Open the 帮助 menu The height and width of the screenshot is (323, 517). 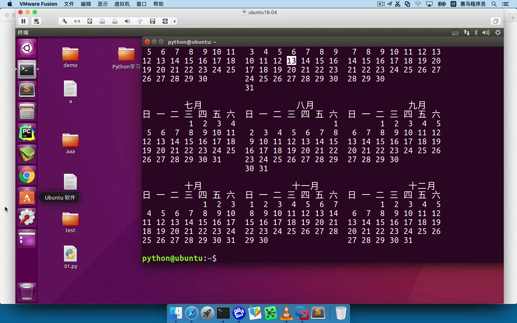(x=158, y=4)
